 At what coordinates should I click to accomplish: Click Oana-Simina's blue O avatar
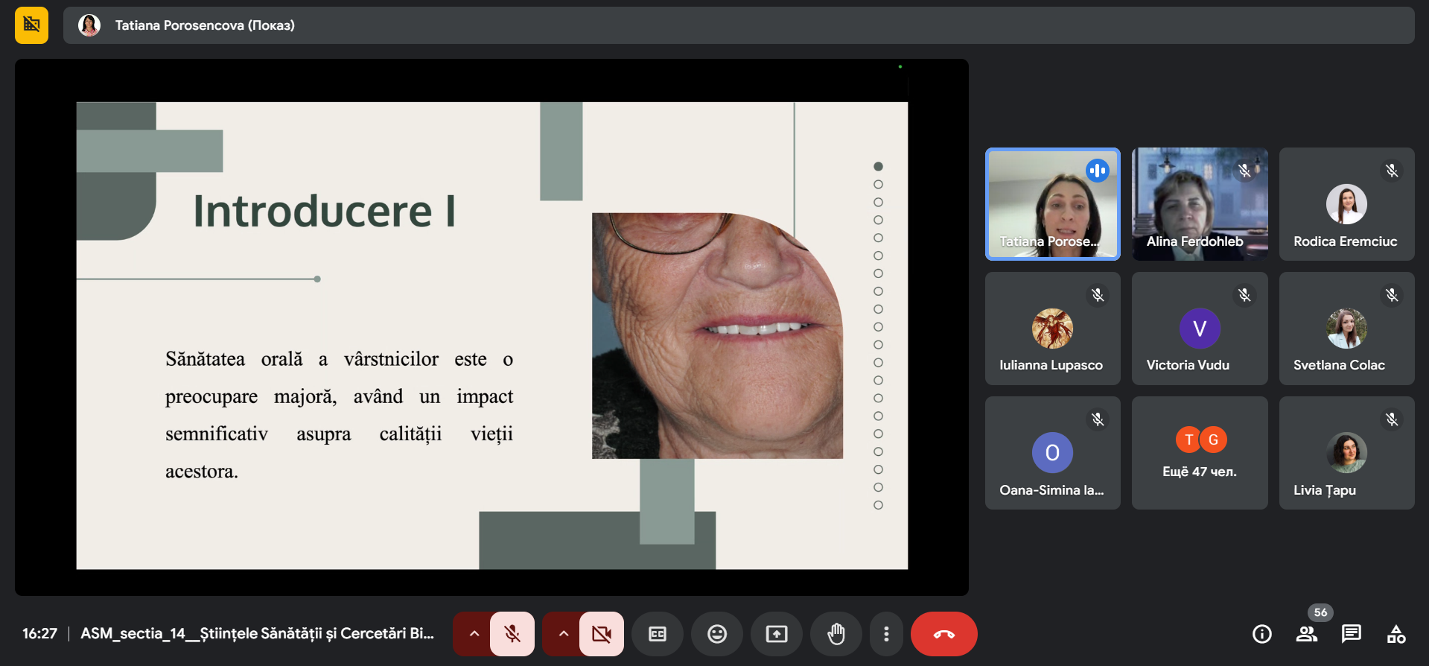click(x=1052, y=453)
